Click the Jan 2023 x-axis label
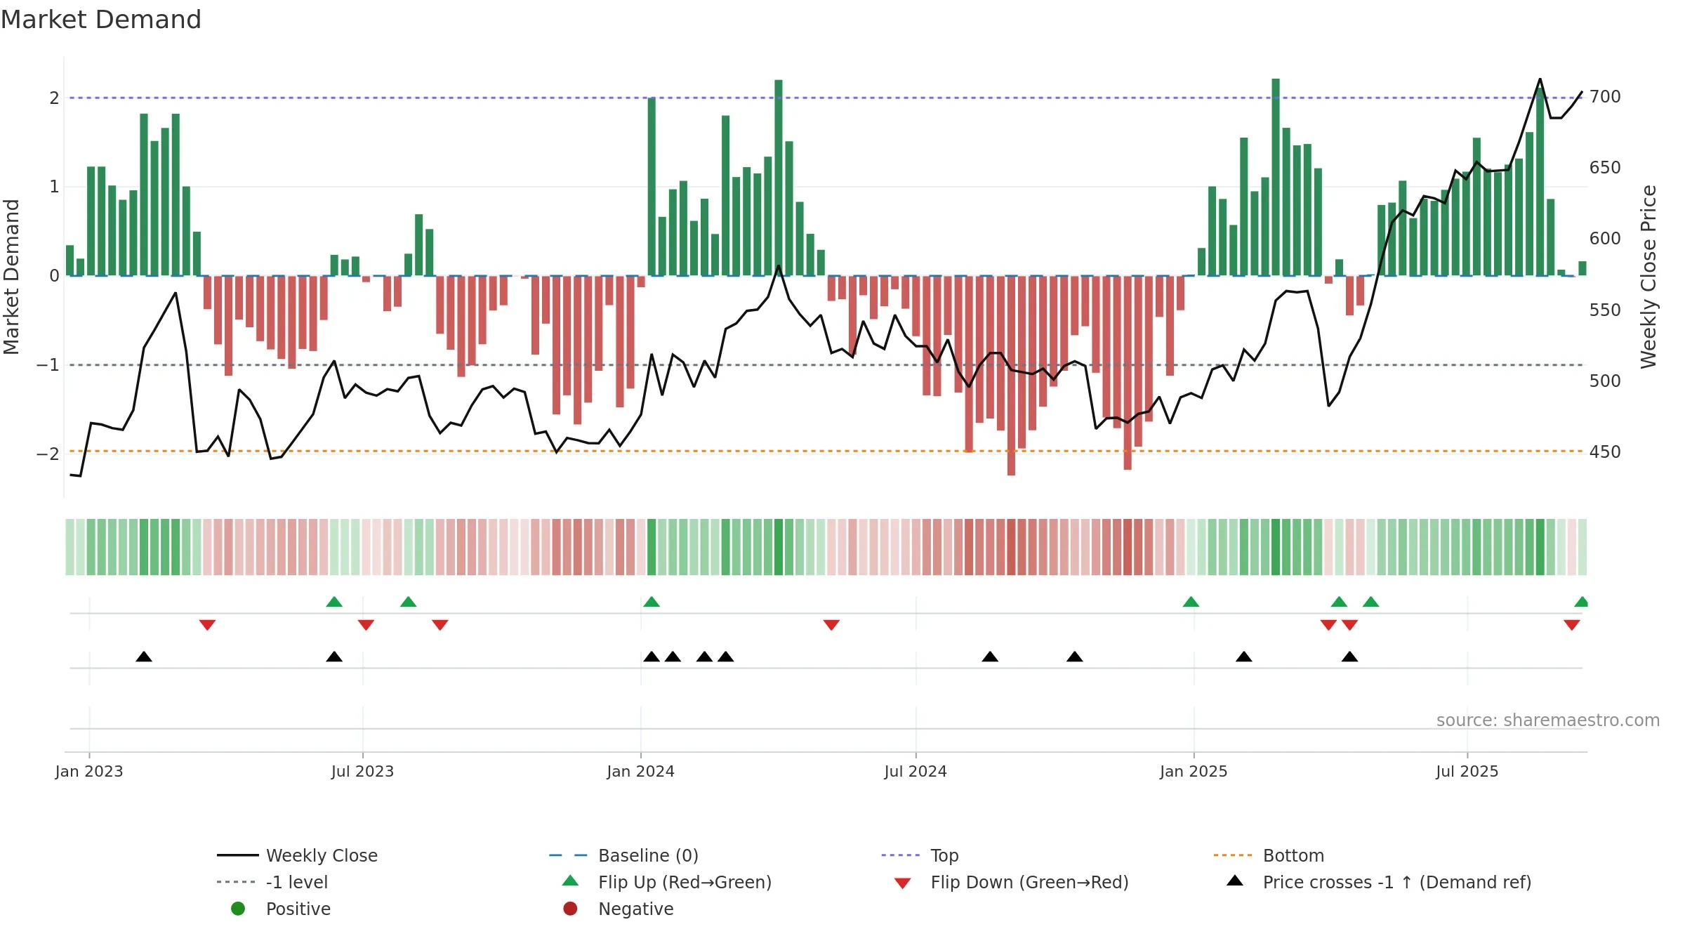The height and width of the screenshot is (948, 1685). [89, 772]
